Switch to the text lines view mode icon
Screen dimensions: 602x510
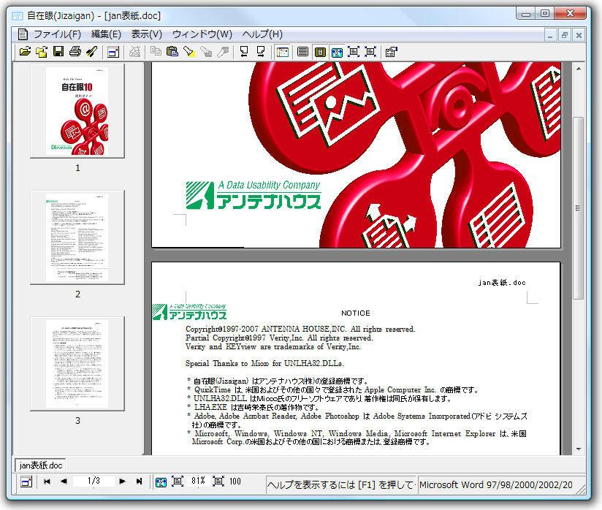coord(302,51)
